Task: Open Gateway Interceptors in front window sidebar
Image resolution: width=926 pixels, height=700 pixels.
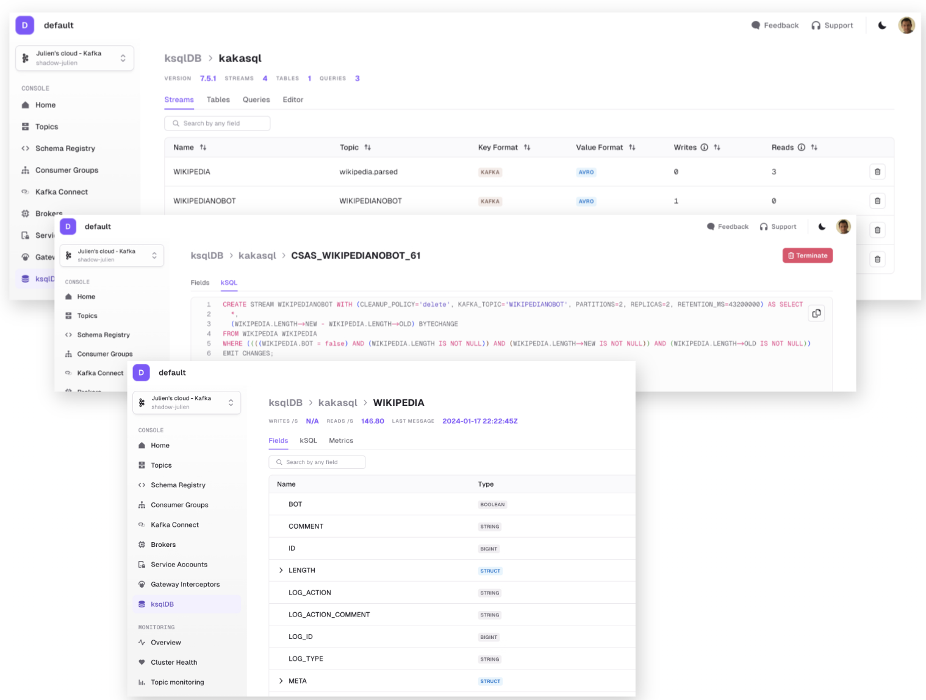Action: (187, 584)
